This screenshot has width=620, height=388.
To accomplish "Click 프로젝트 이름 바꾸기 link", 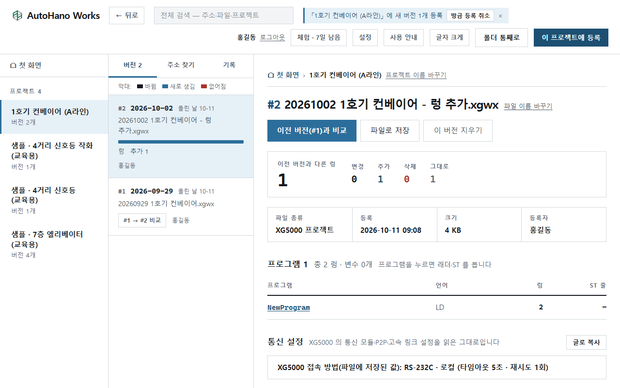I will point(416,75).
